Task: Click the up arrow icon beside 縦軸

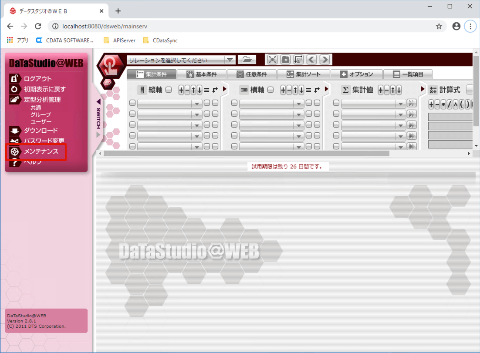Action: [193, 90]
